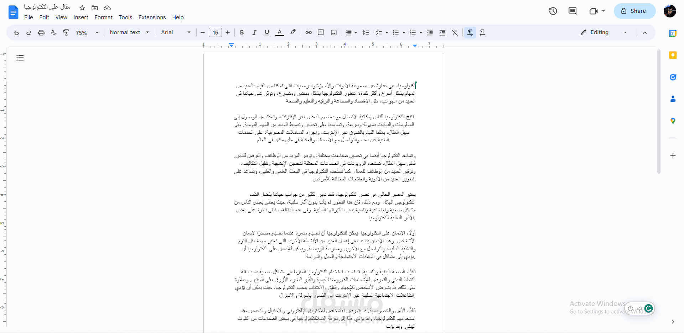Expand the bulleted list options arrow
This screenshot has height=333, width=684.
tap(404, 32)
